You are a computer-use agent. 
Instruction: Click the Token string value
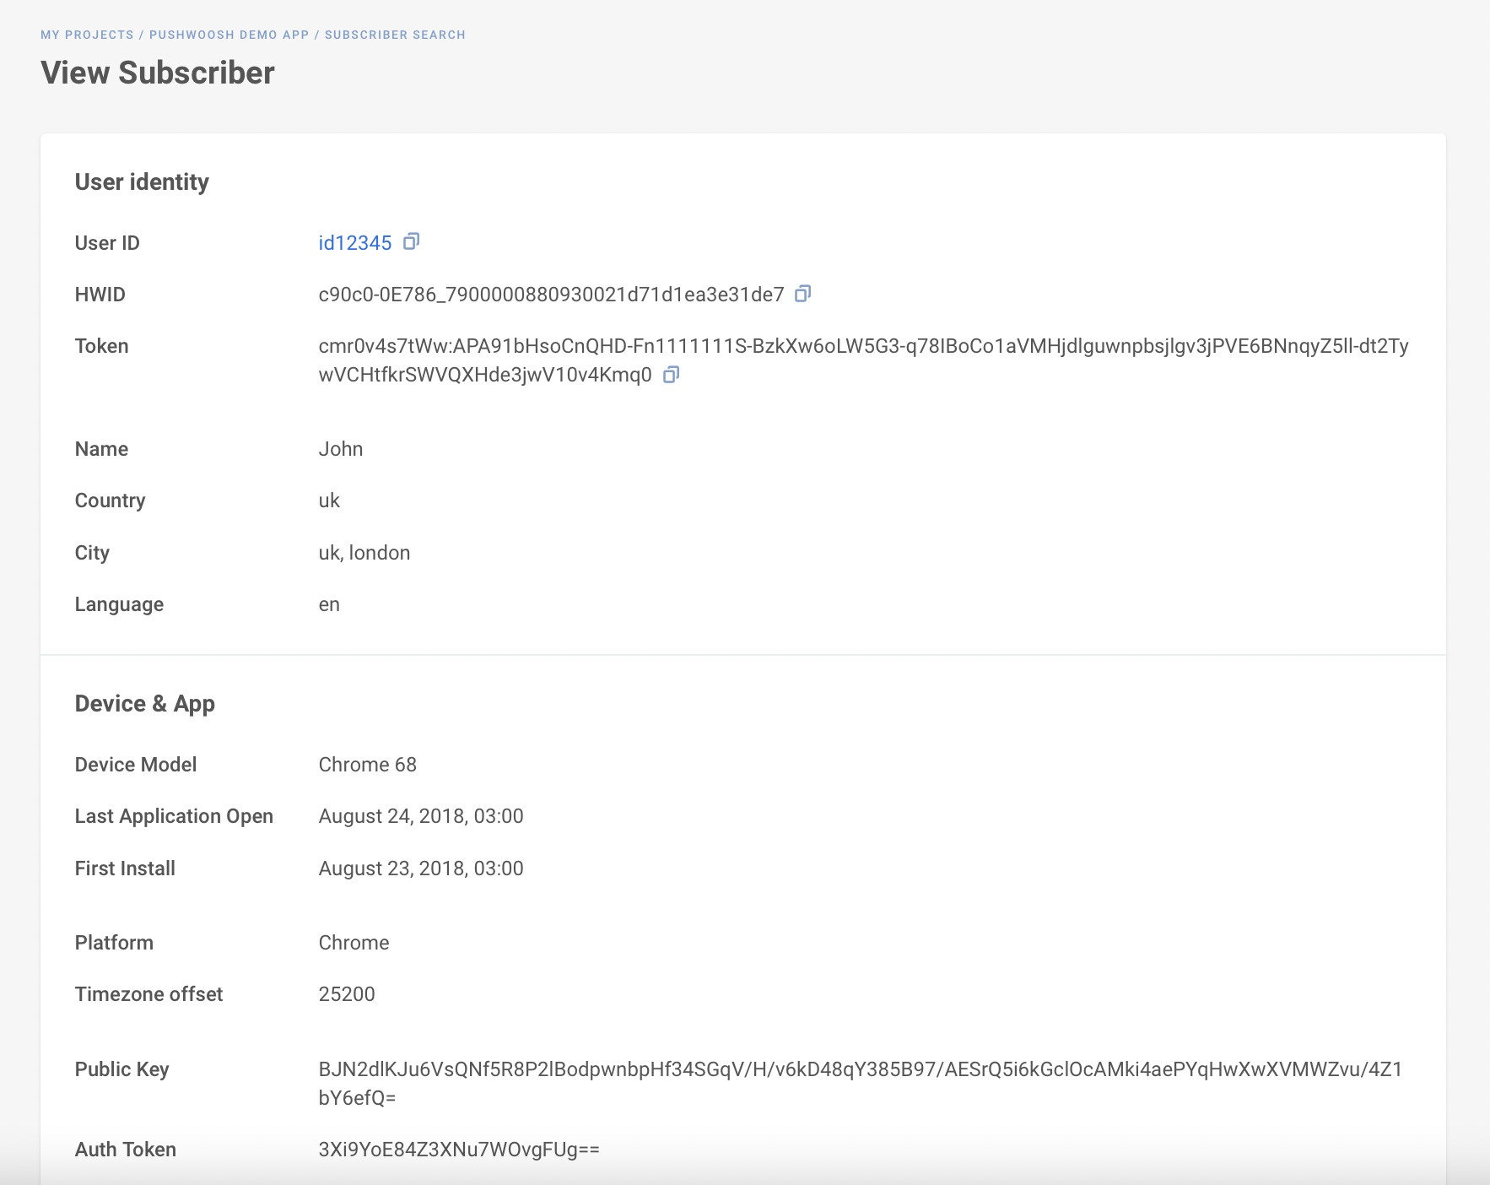click(864, 360)
